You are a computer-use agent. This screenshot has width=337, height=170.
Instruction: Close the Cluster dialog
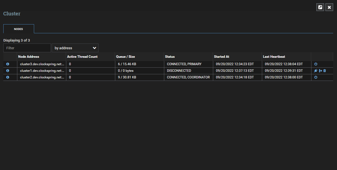(329, 7)
